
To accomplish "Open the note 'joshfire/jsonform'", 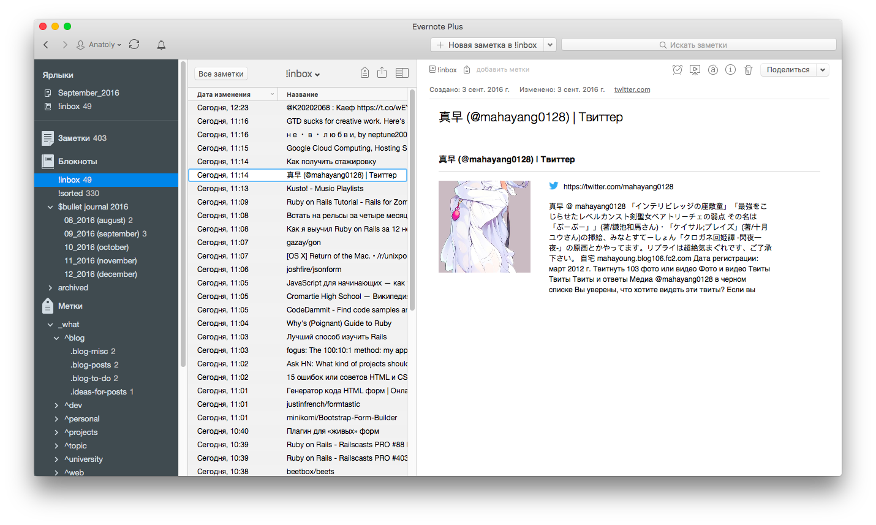I will pos(298,270).
